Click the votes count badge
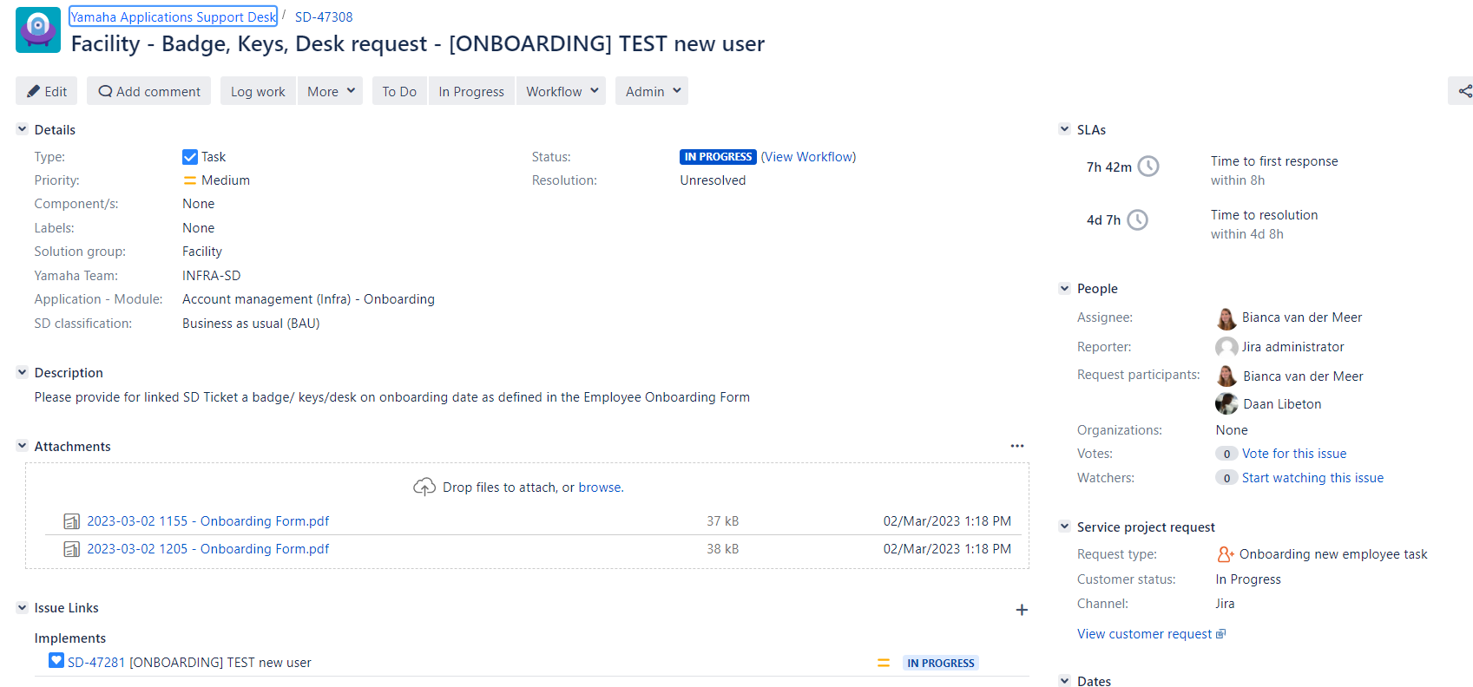Screen dimensions: 1473x687 click(1226, 454)
